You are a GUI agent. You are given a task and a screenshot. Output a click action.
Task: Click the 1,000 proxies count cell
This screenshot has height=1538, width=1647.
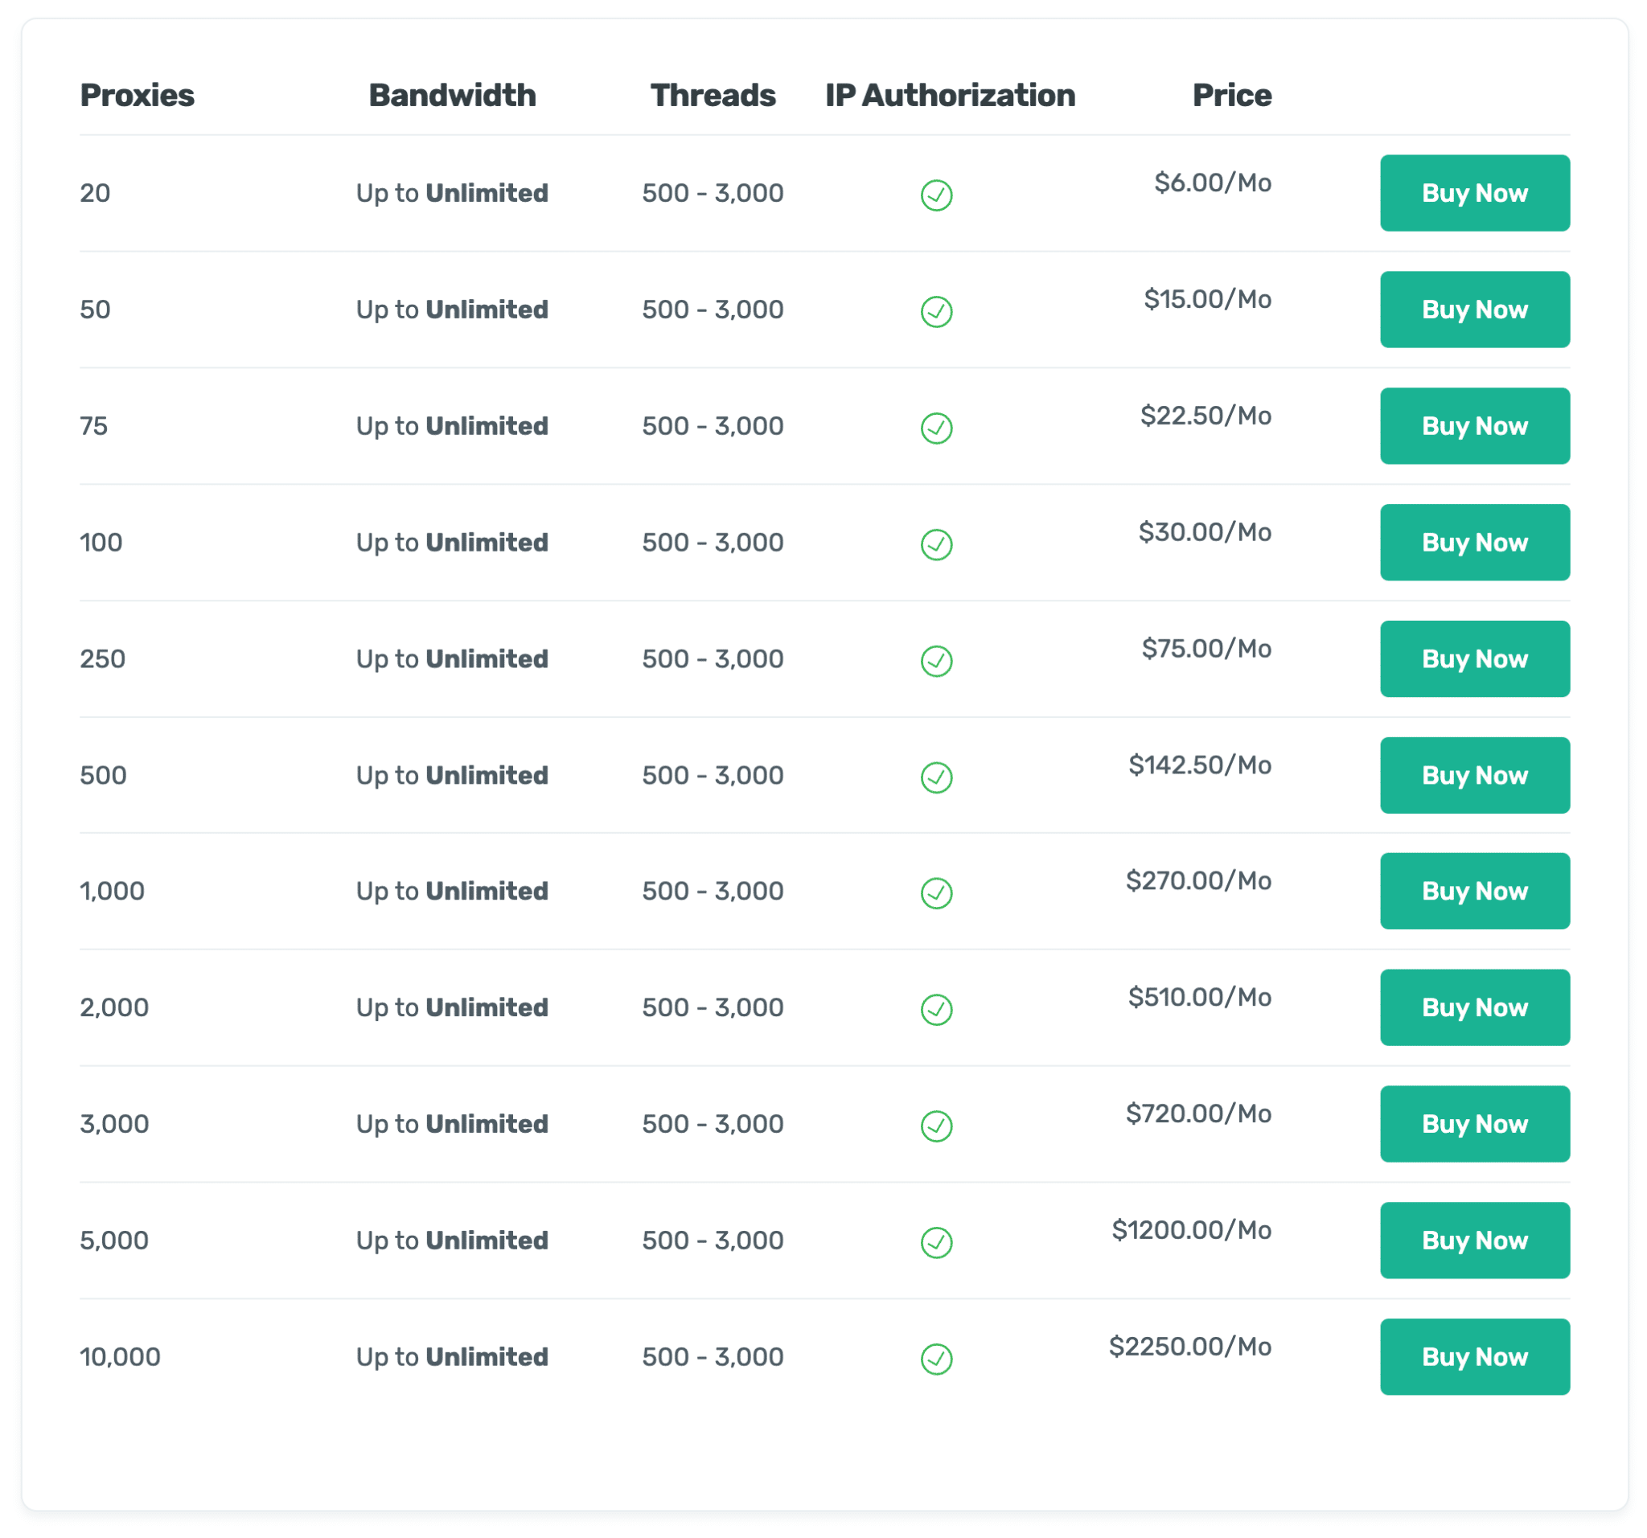(112, 891)
